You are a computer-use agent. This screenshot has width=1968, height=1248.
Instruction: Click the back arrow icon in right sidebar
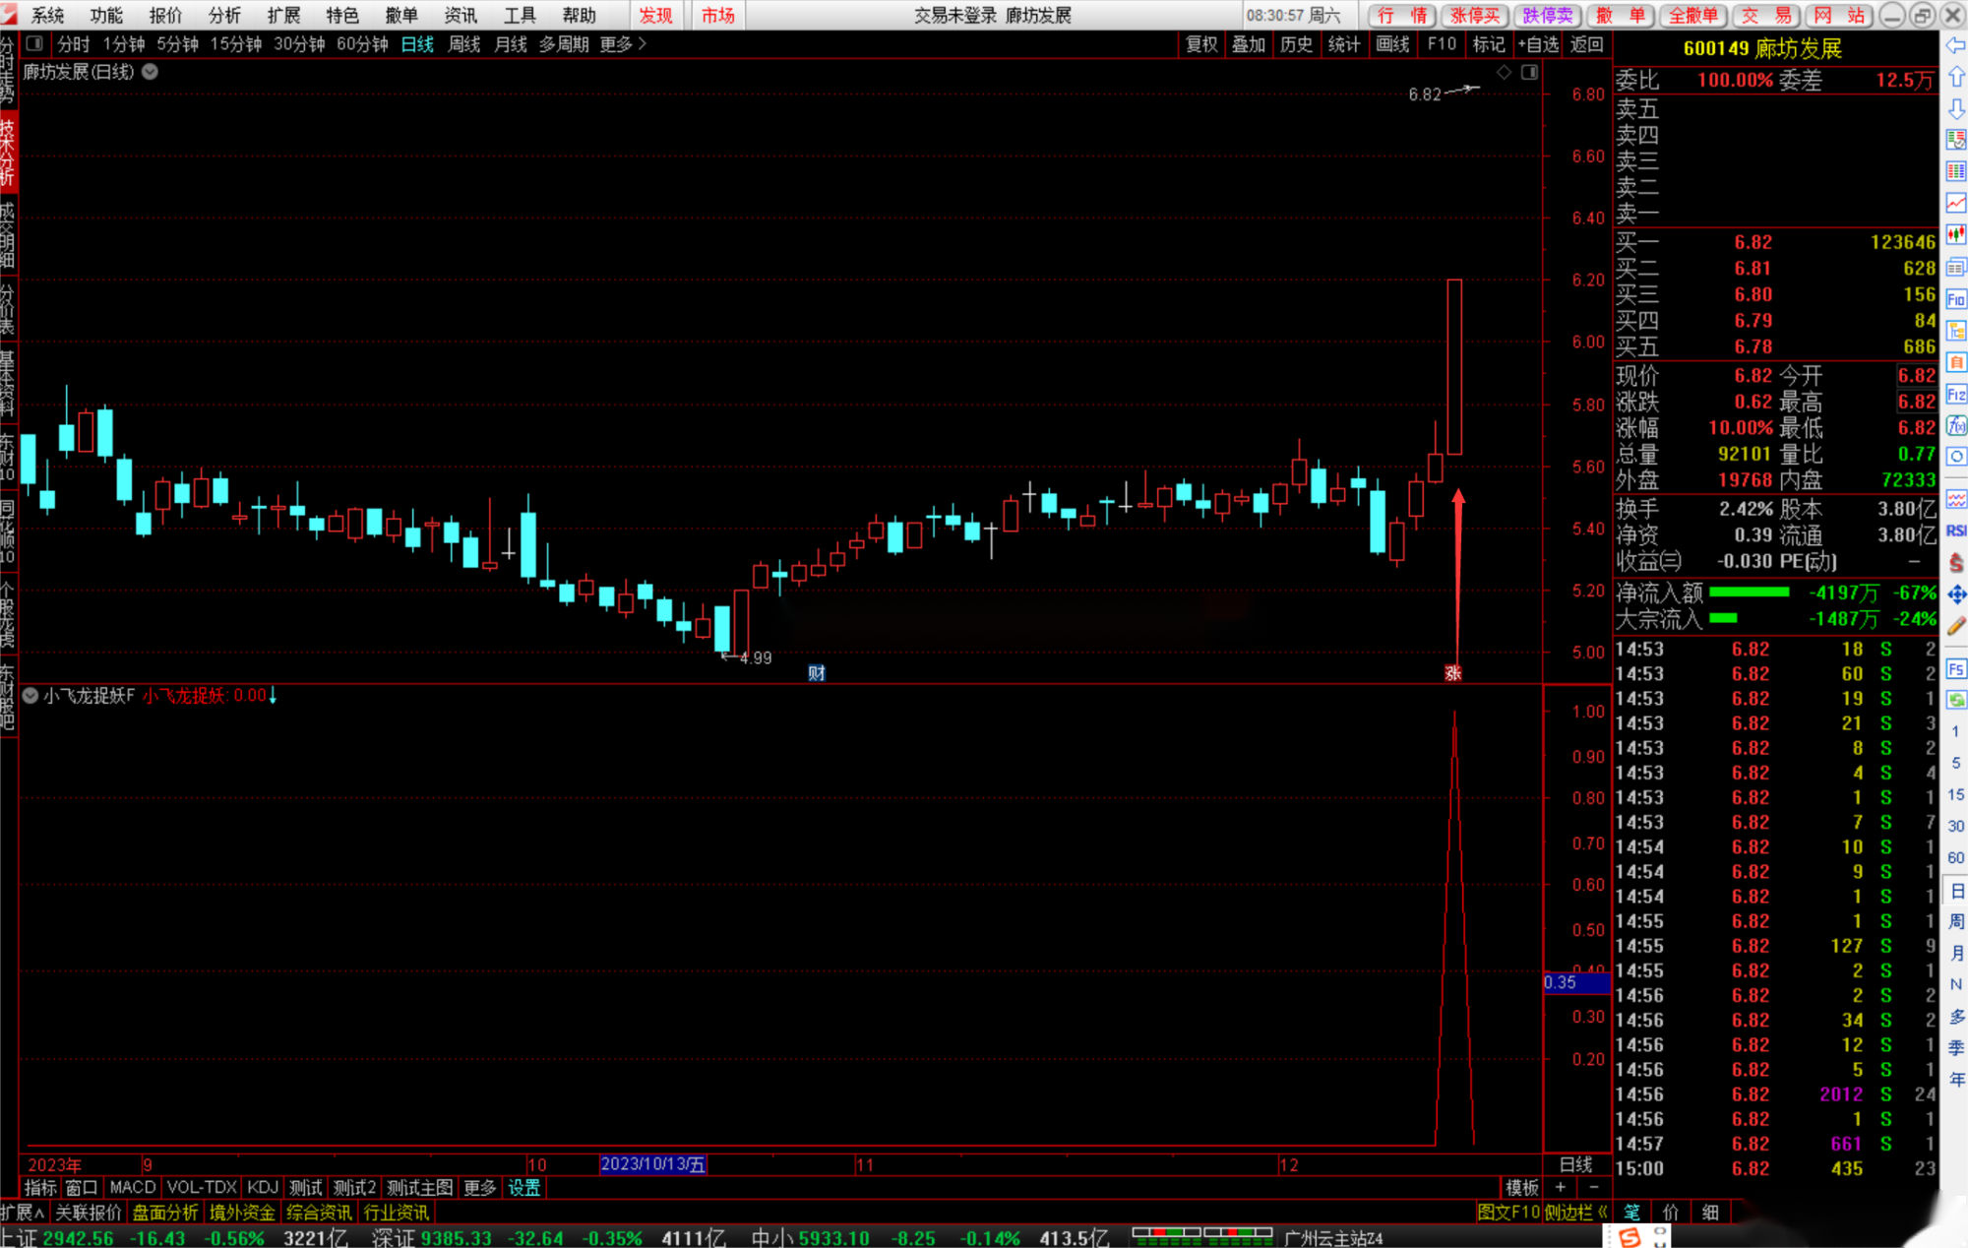tap(1955, 45)
